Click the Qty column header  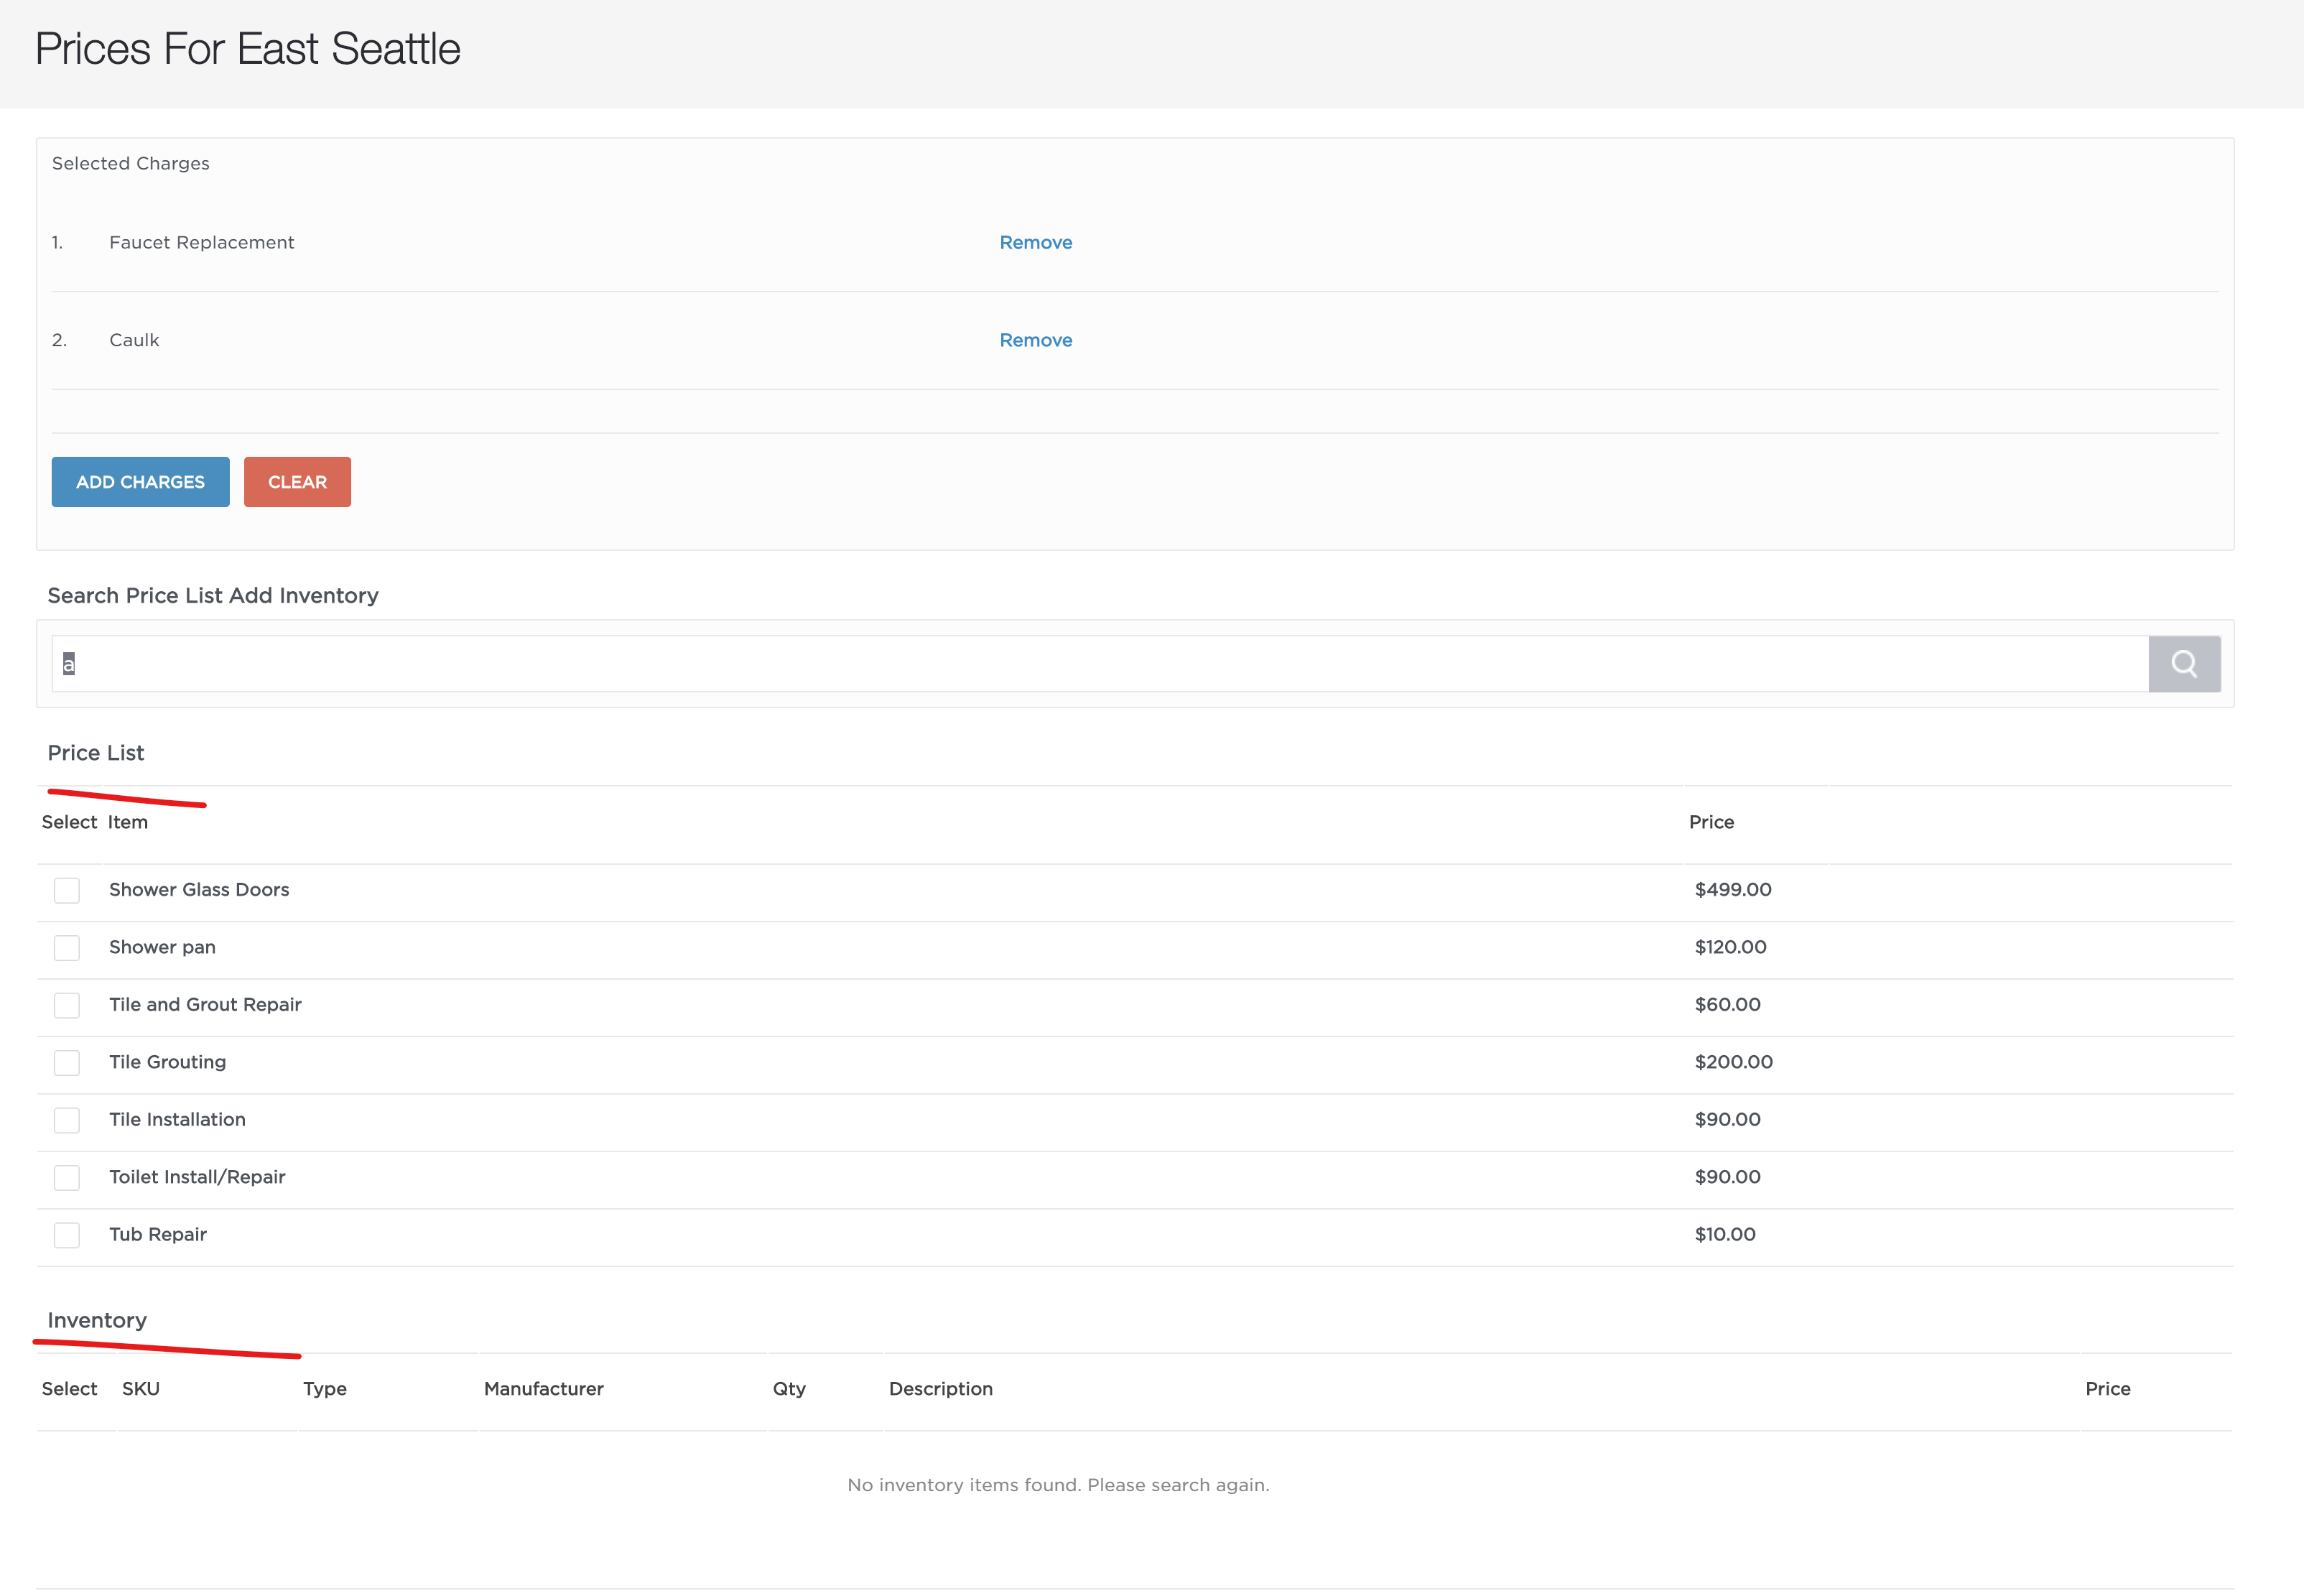(789, 1389)
